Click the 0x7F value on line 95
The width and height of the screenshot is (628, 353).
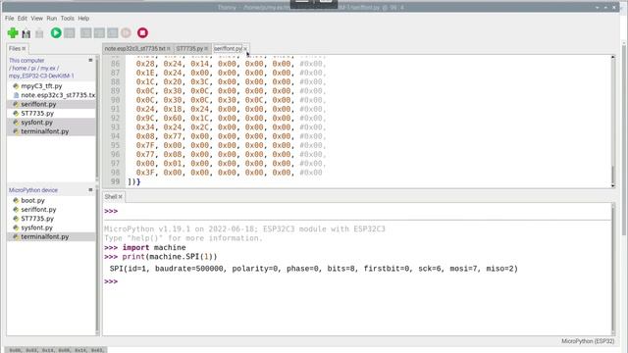(145, 145)
